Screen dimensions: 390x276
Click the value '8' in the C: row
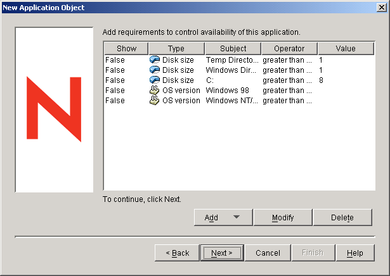321,80
